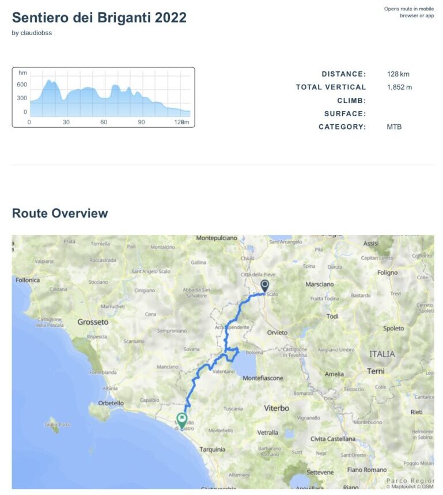Open the OSM attribution link
Viewport: 443px width, 495px height.
[x=427, y=486]
